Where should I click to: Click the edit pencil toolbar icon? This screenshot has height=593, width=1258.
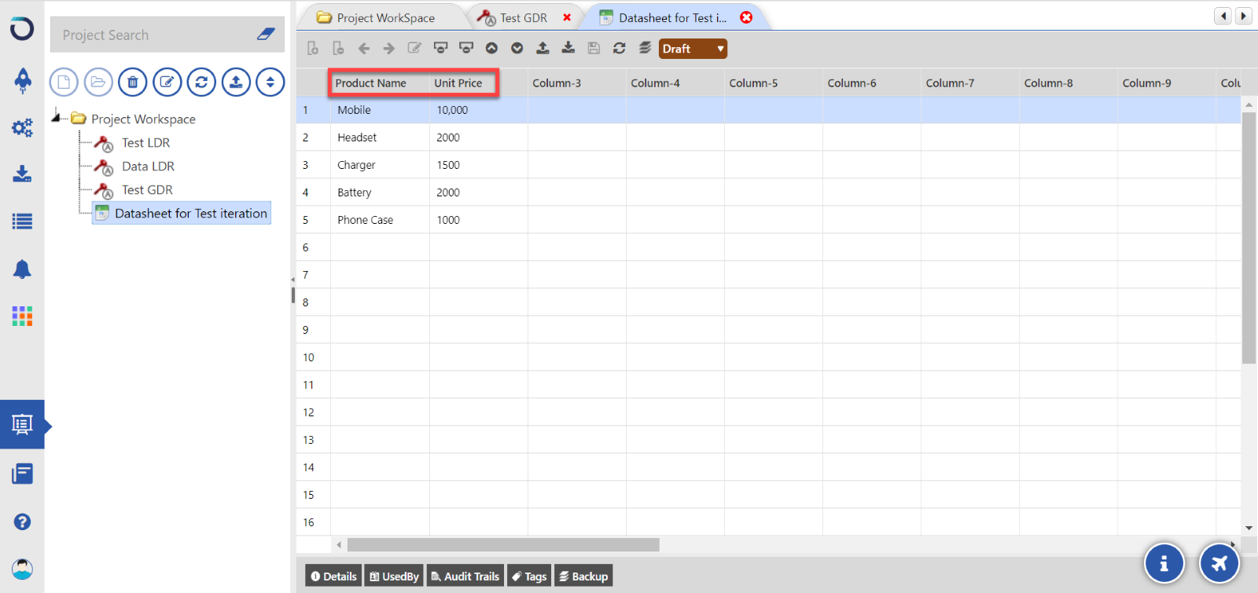point(414,49)
